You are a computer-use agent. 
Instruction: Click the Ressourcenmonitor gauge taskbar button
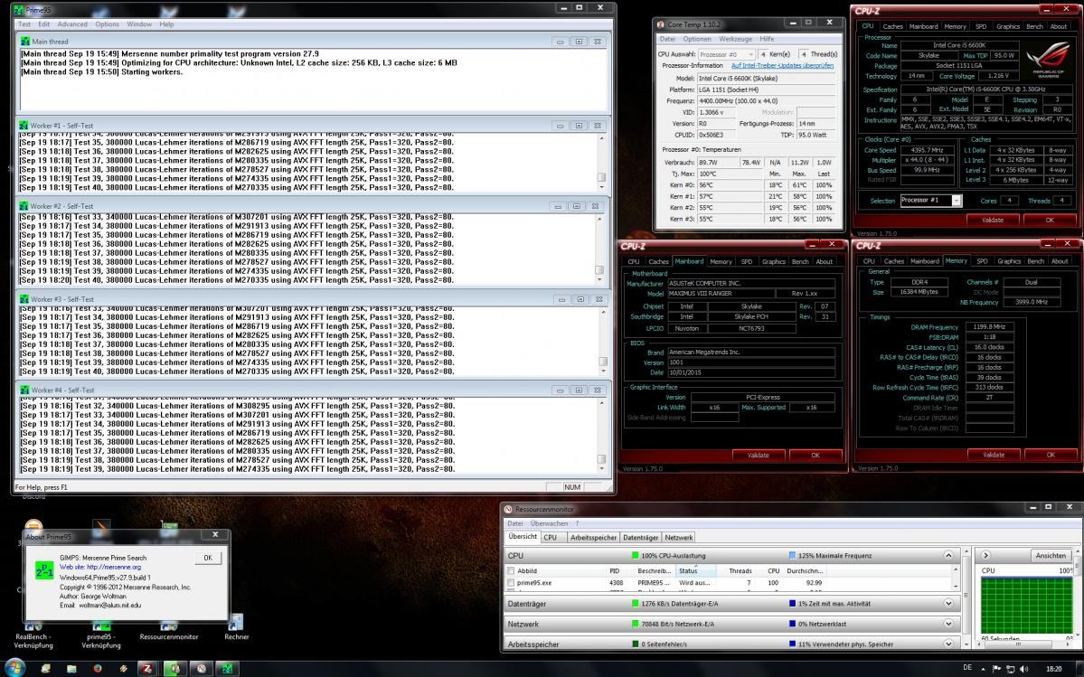[x=202, y=669]
